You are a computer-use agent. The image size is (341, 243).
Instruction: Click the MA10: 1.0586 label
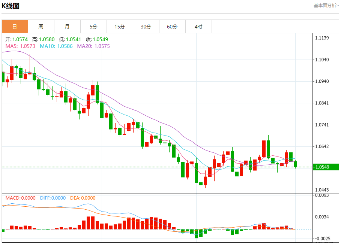[x=56, y=46]
